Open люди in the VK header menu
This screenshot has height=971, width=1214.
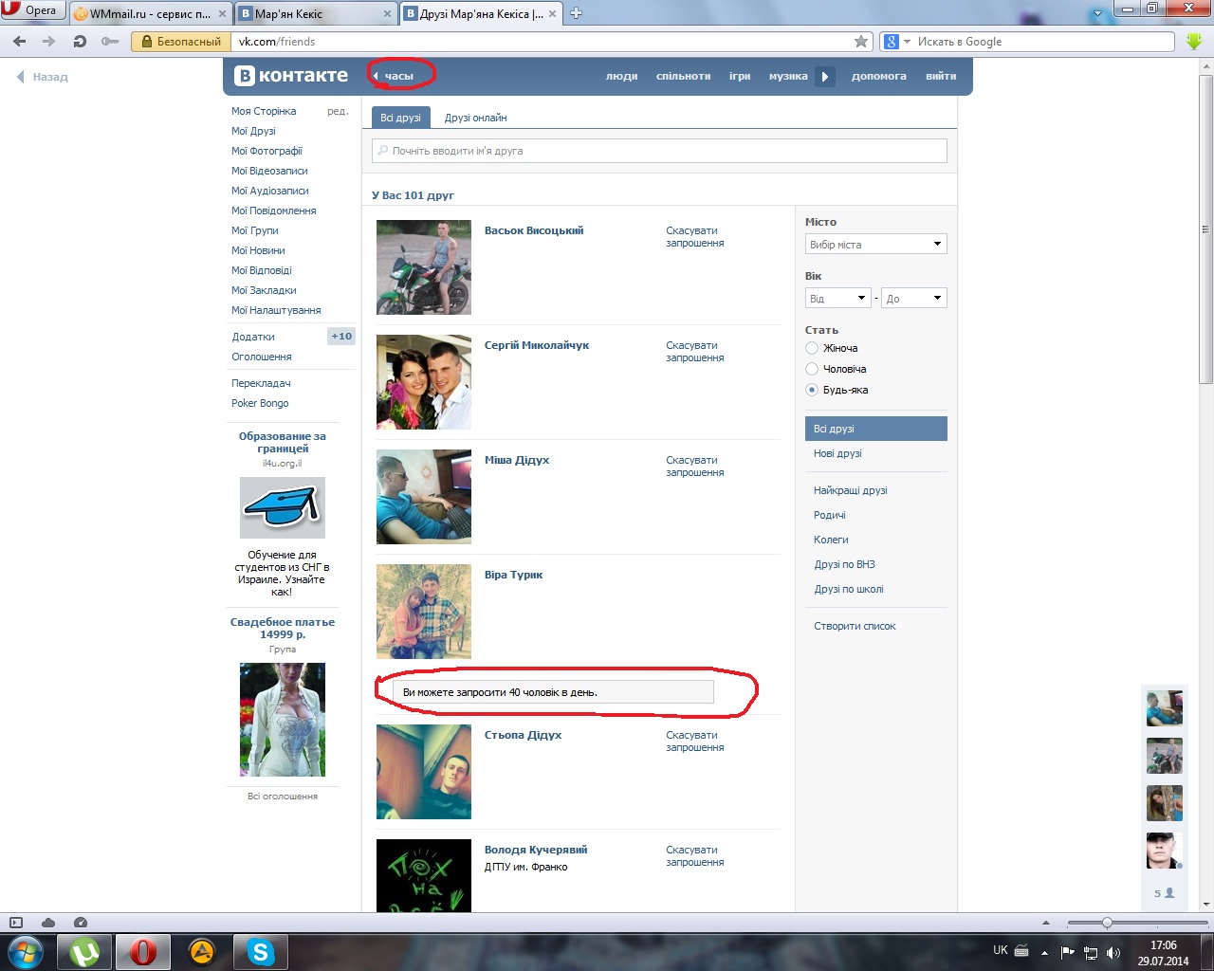(621, 76)
